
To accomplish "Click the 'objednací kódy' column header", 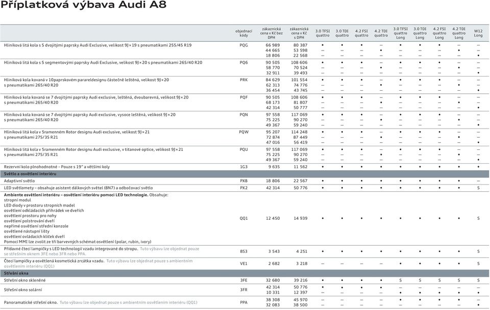I will [244, 34].
